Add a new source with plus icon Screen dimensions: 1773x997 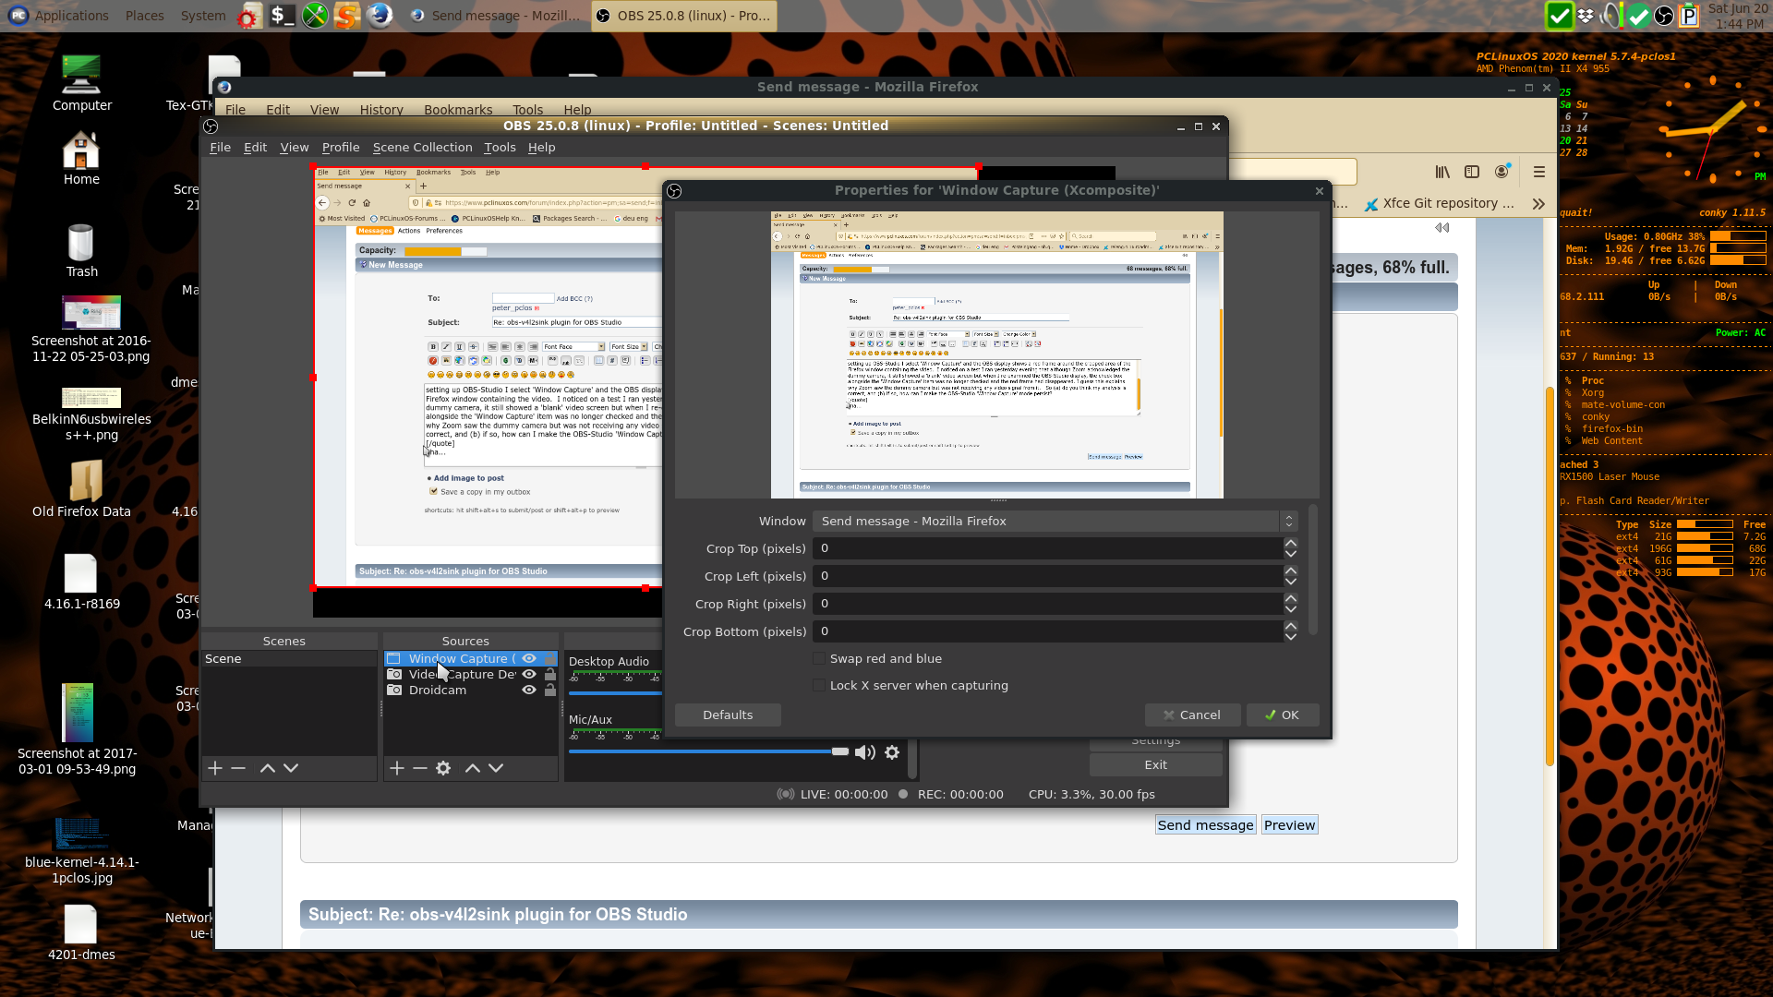click(397, 768)
